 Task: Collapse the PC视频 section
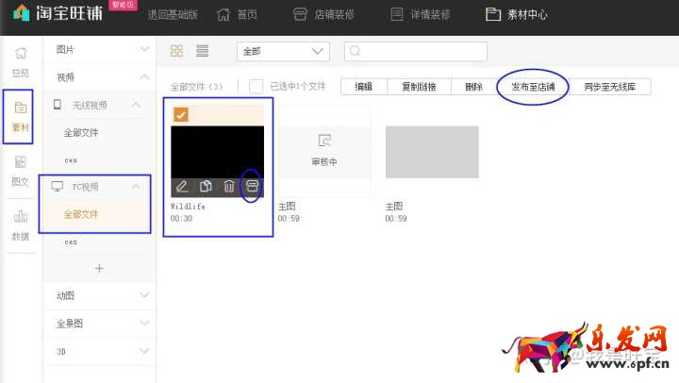(136, 187)
